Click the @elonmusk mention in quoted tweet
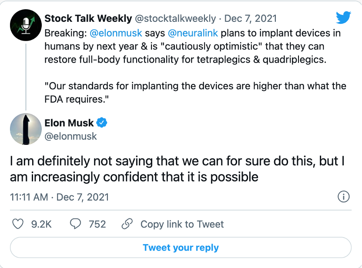The height and width of the screenshot is (268, 362). coord(116,33)
